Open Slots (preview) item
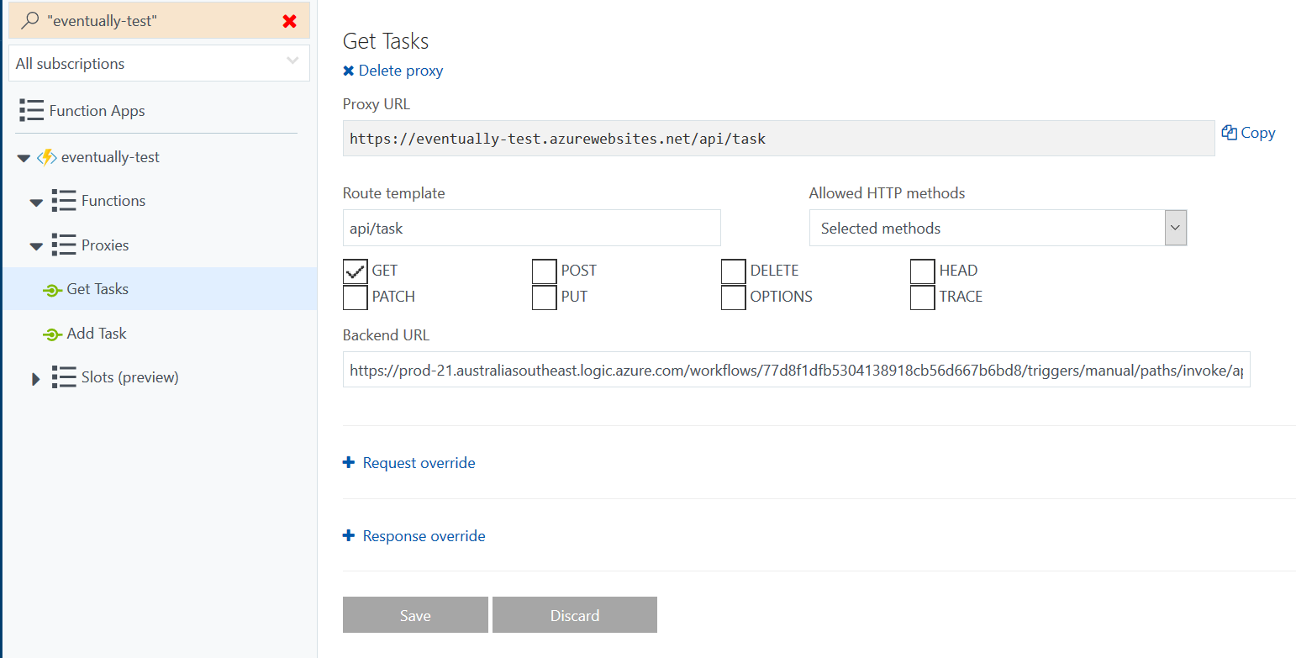The width and height of the screenshot is (1296, 658). [130, 377]
